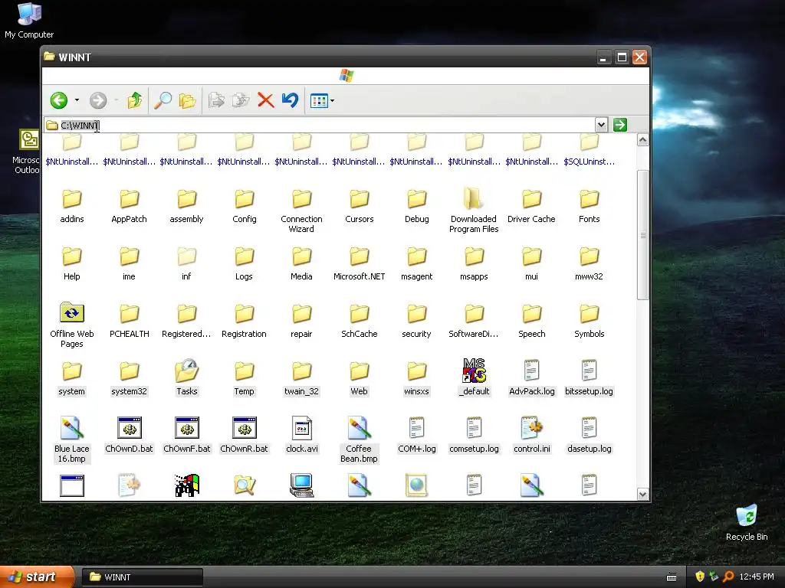The image size is (785, 588).
Task: Select the Microsoft Outlook desktop icon
Action: click(27, 152)
